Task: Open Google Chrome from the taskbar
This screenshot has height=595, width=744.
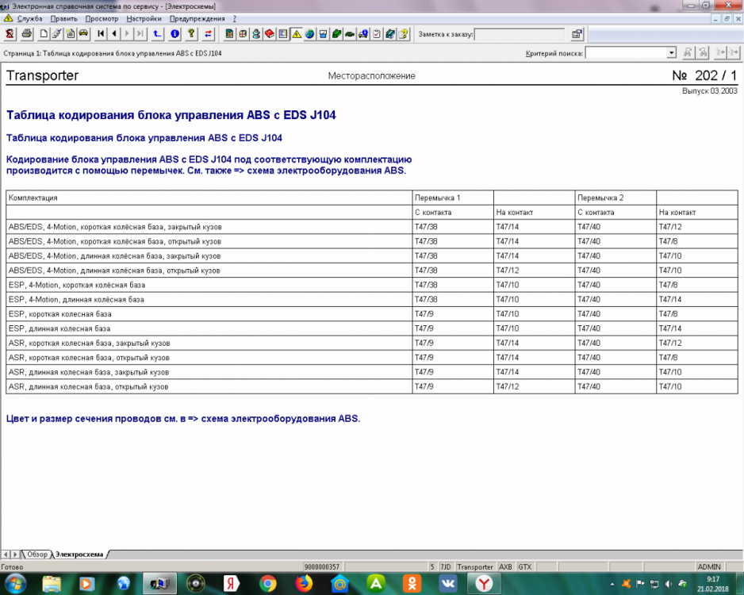Action: click(x=268, y=583)
